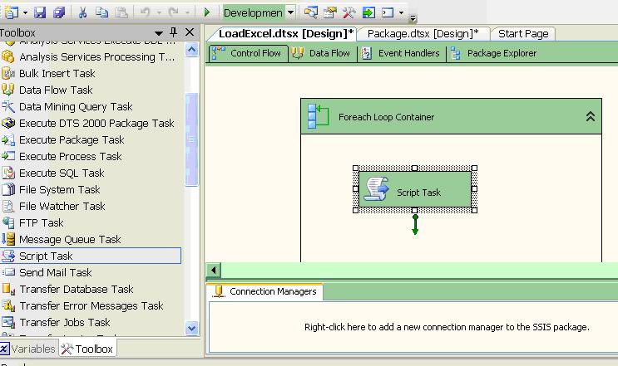Viewport: 618px width, 366px height.
Task: Select the Control Flow designer tab
Action: click(x=249, y=53)
